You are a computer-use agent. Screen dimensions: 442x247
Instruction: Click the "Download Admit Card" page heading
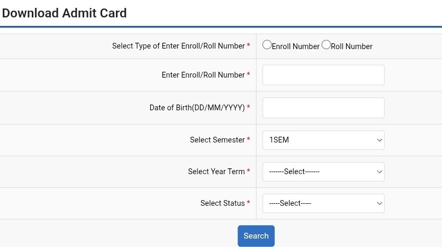coord(65,13)
